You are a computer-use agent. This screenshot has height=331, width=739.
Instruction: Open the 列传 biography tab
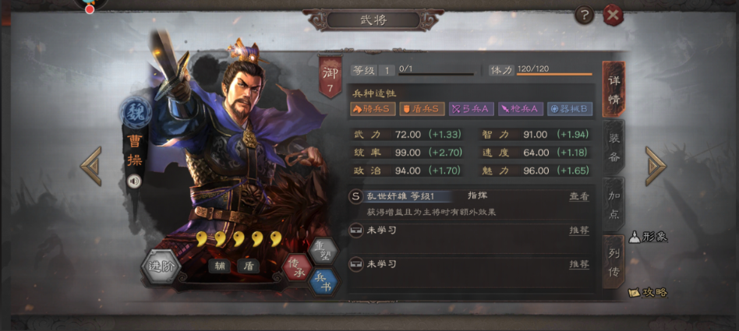pos(613,262)
